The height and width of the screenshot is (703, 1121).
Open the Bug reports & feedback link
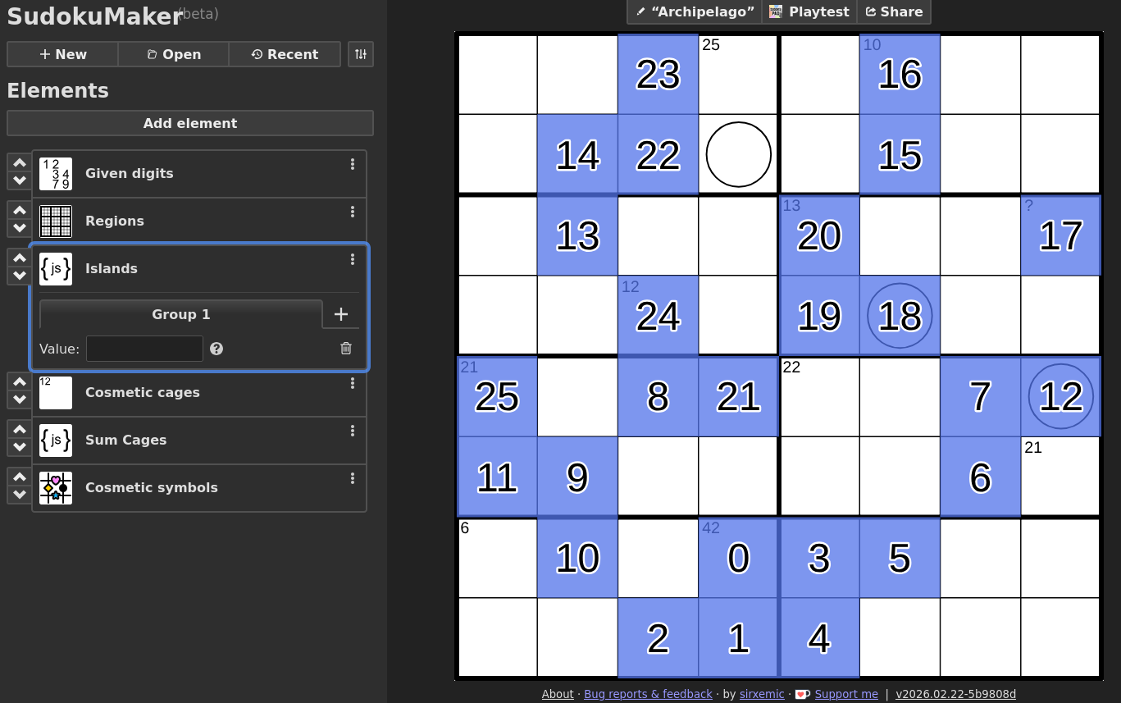(x=648, y=694)
